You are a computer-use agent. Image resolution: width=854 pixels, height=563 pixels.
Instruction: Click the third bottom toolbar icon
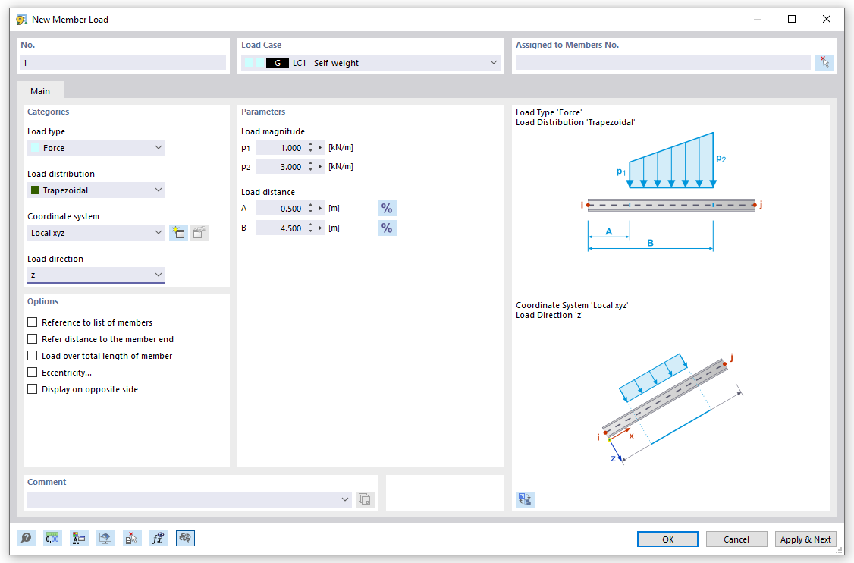tap(79, 539)
